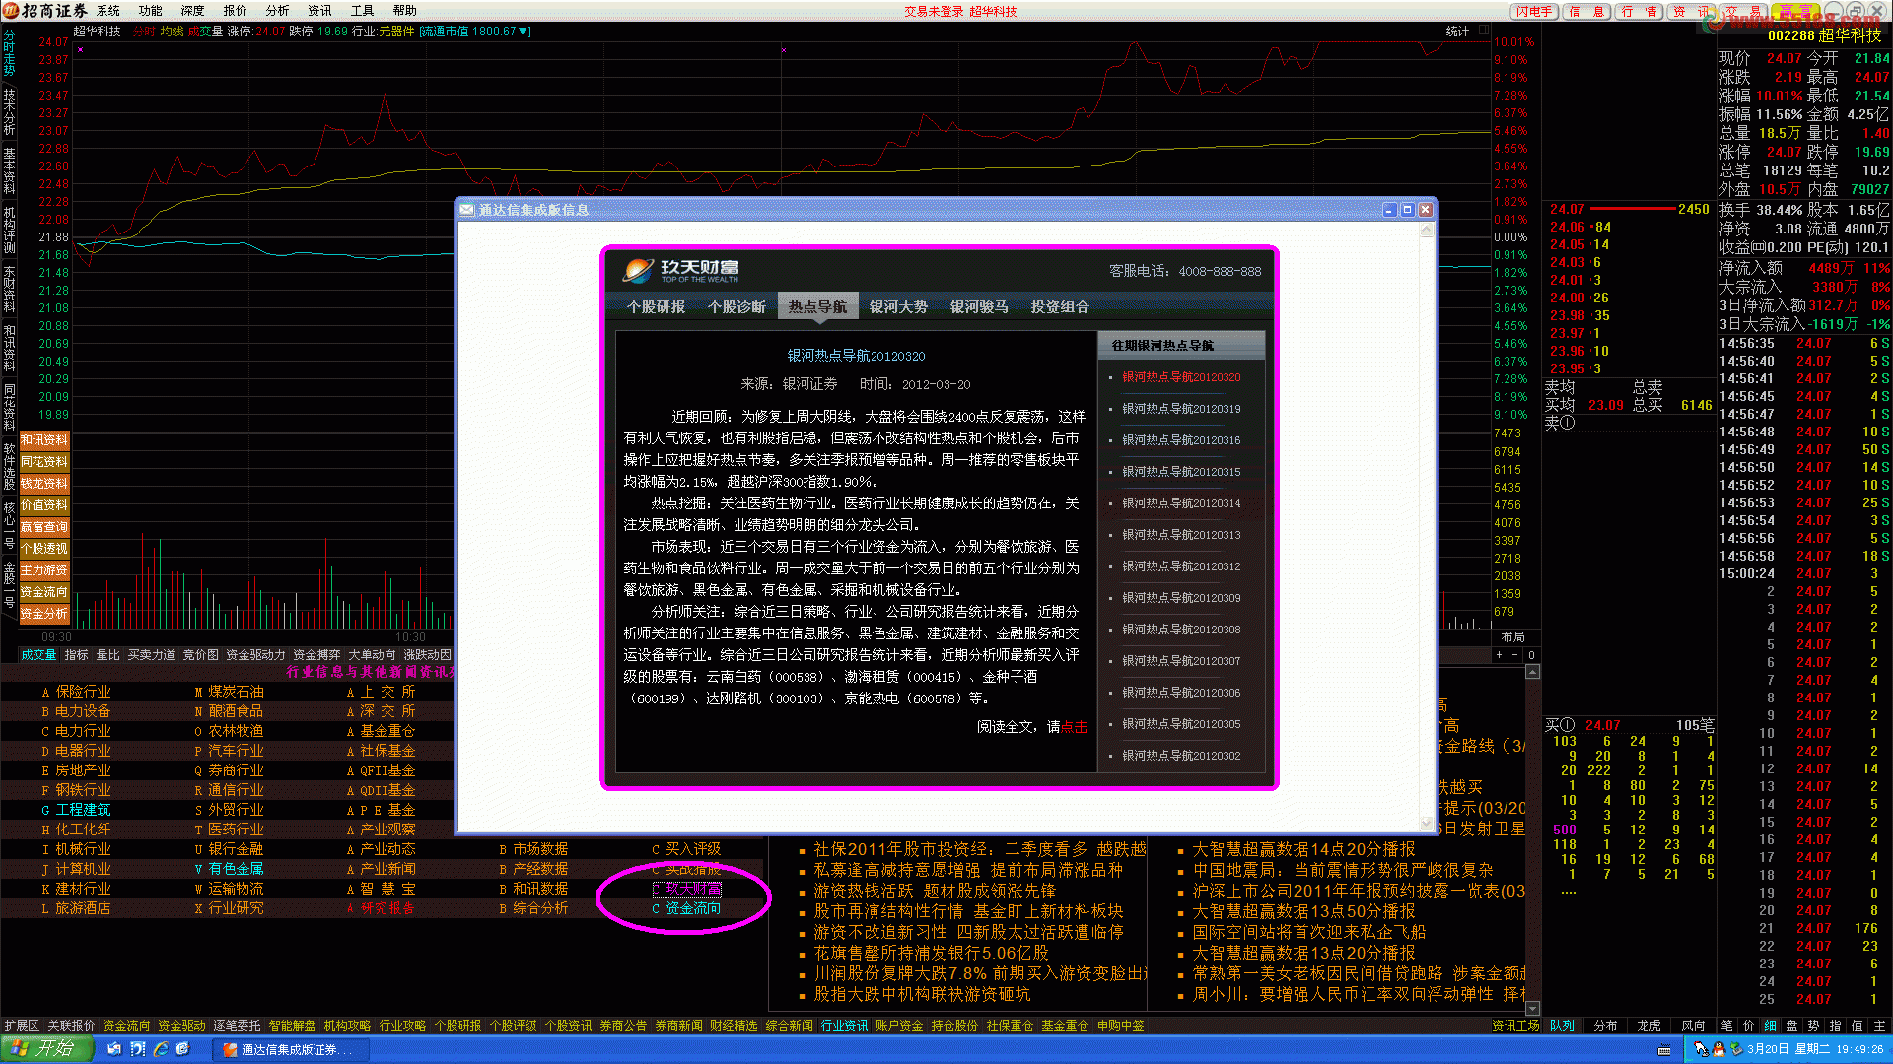Click the red 点击 full-text link
The width and height of the screenshot is (1893, 1064).
point(1074,727)
